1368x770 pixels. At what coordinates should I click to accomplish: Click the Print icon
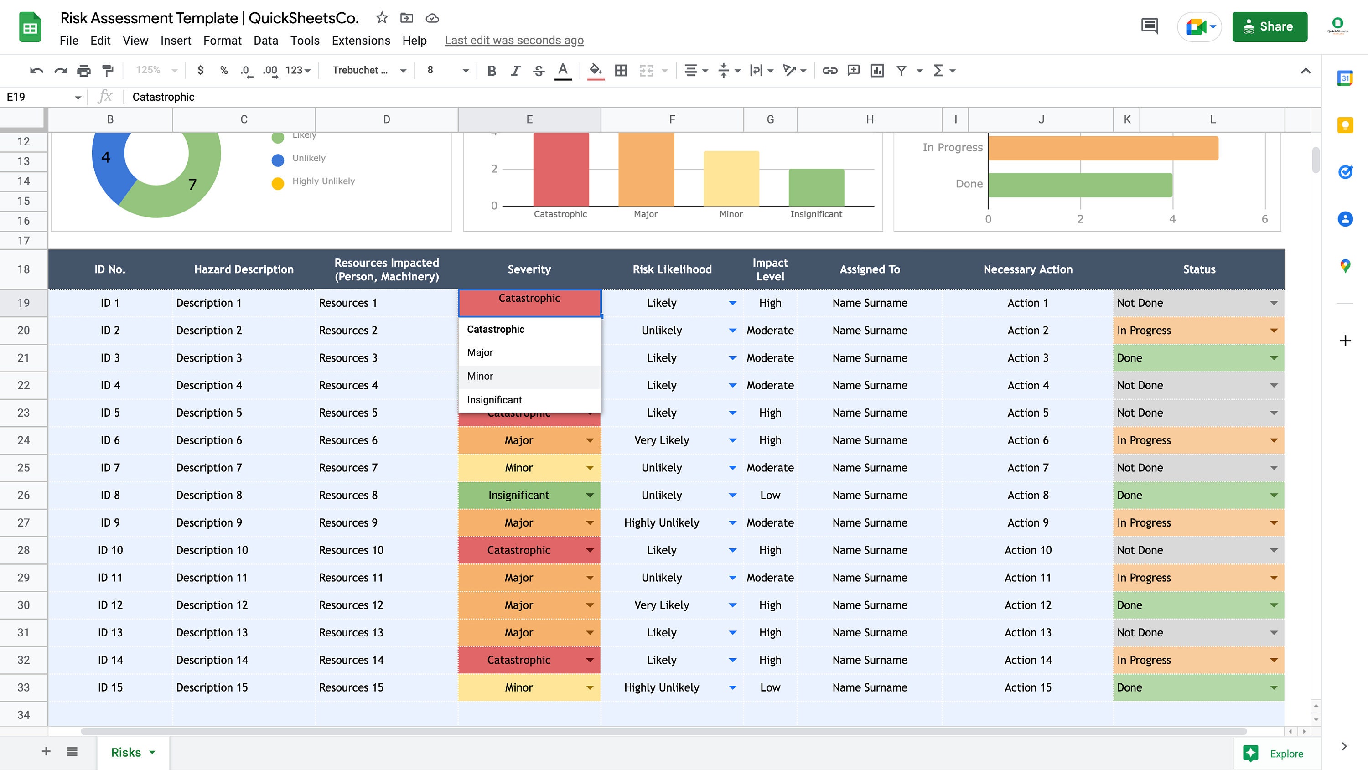83,70
